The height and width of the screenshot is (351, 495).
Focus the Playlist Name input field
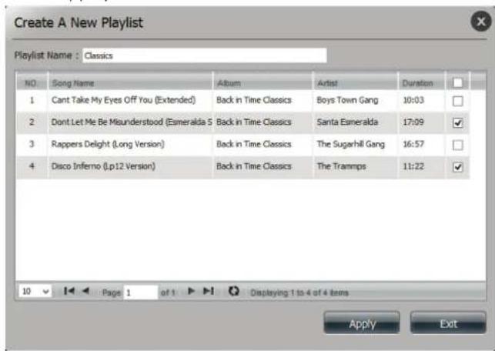pyautogui.click(x=205, y=55)
